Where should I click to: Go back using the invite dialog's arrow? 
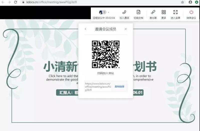[85, 29]
